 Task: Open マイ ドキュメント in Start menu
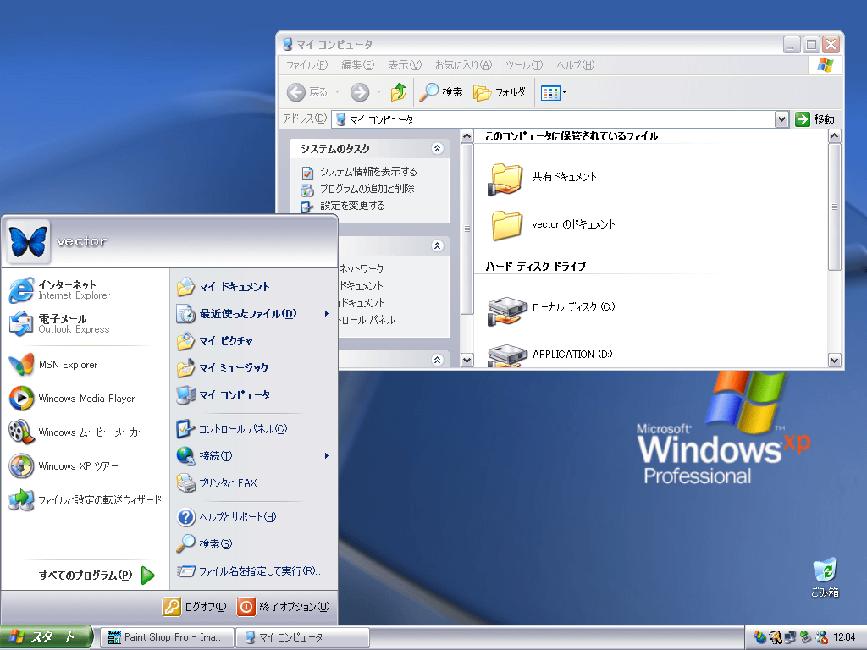[x=223, y=287]
